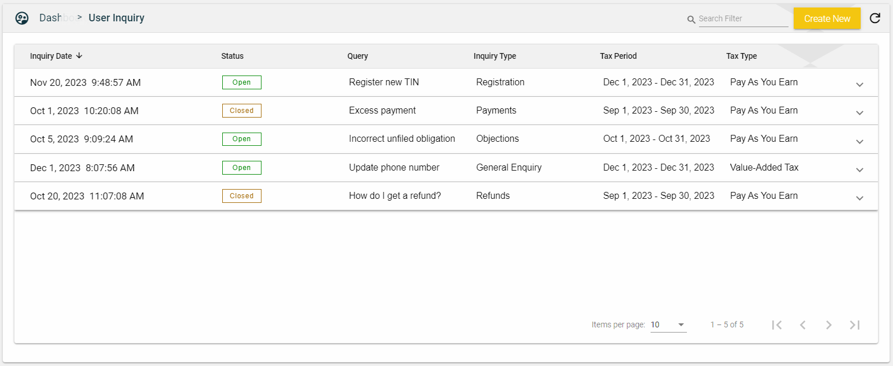Click the Create New button
893x366 pixels.
tap(827, 18)
